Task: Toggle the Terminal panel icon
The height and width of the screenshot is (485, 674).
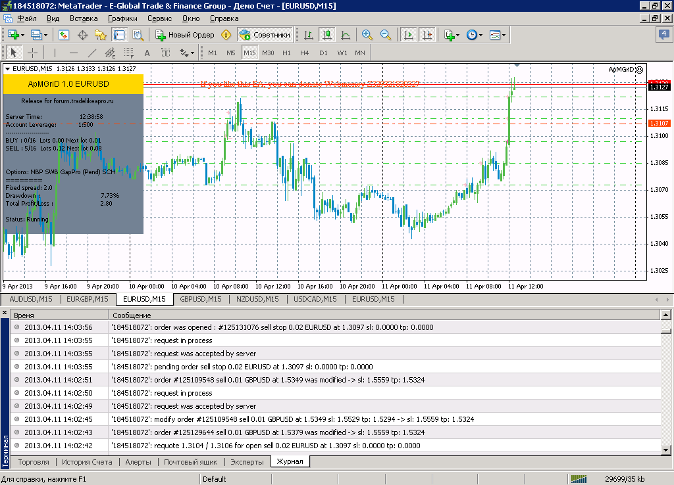Action: [x=119, y=35]
